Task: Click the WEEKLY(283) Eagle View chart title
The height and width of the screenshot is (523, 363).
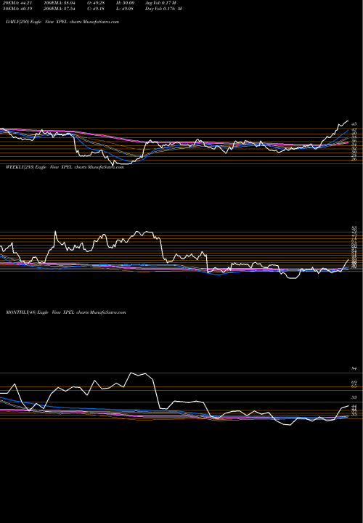Action: (x=65, y=168)
